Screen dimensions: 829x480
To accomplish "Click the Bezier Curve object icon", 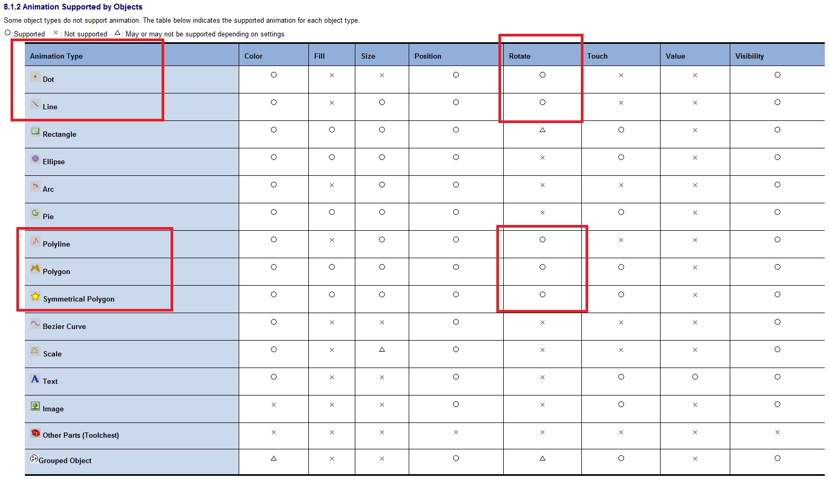I will coord(35,323).
